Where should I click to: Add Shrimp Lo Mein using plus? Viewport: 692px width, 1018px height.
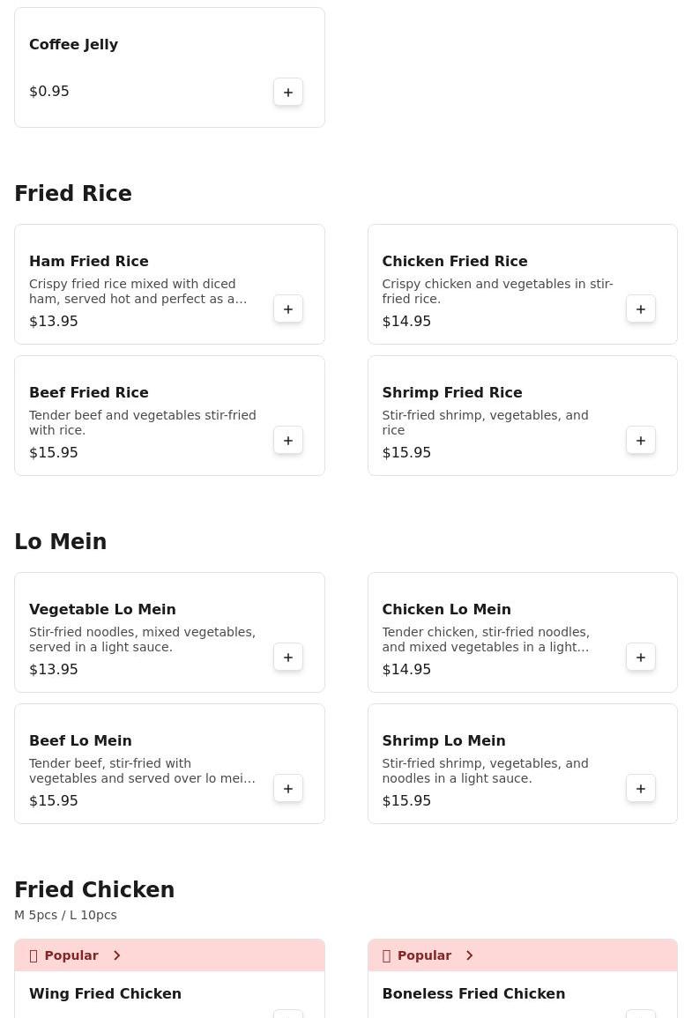pos(641,789)
